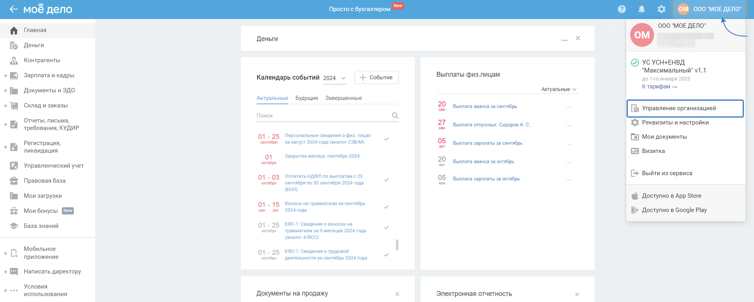Expand Мобильное приложение section
Image resolution: width=754 pixels, height=302 pixels.
coord(6,253)
